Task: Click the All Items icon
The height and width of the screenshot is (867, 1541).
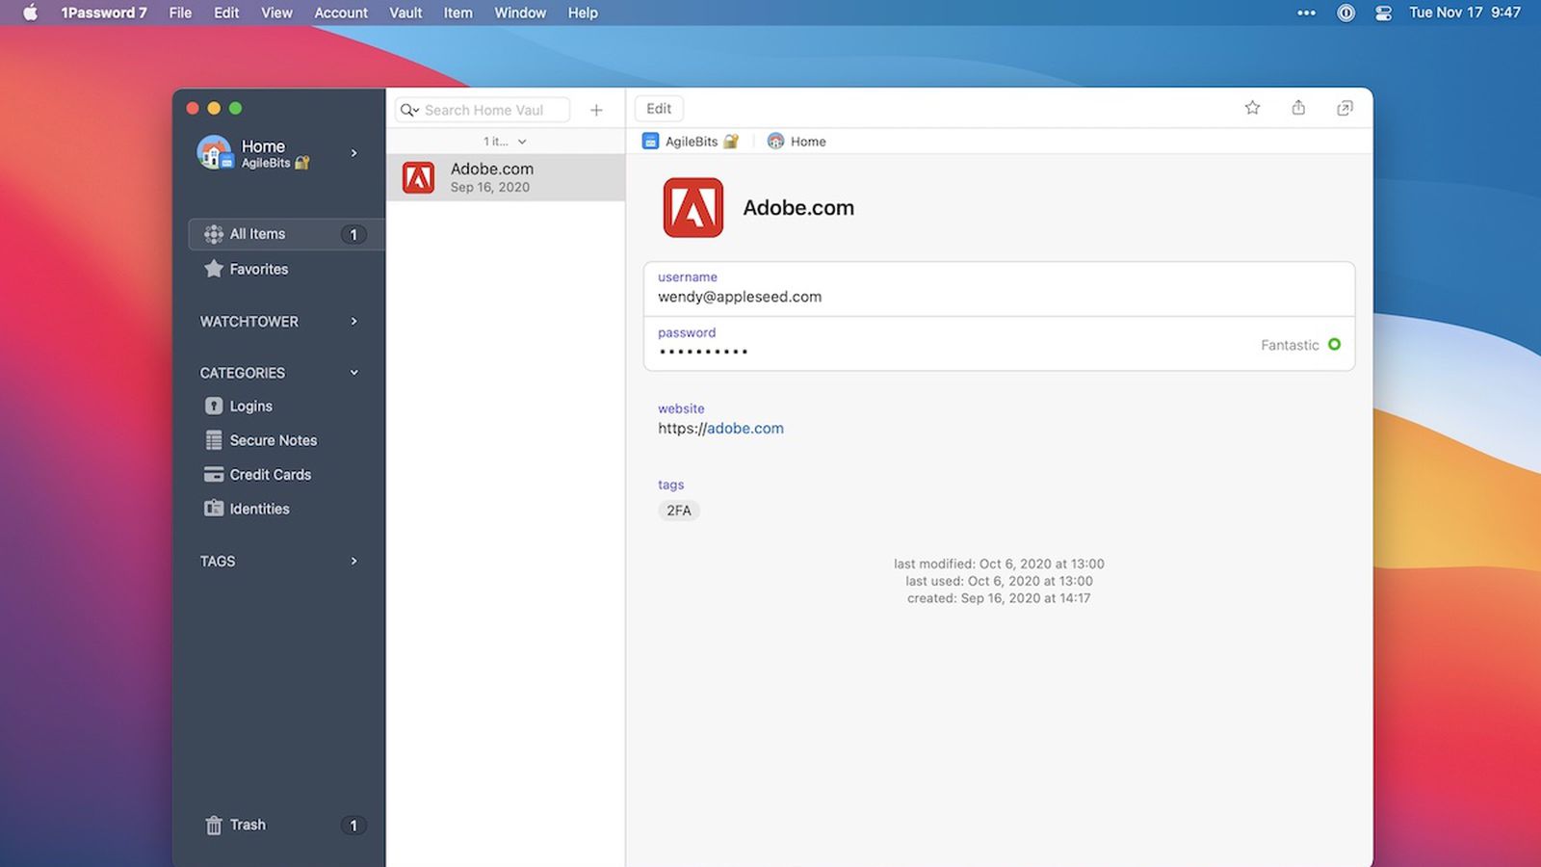Action: pyautogui.click(x=214, y=234)
